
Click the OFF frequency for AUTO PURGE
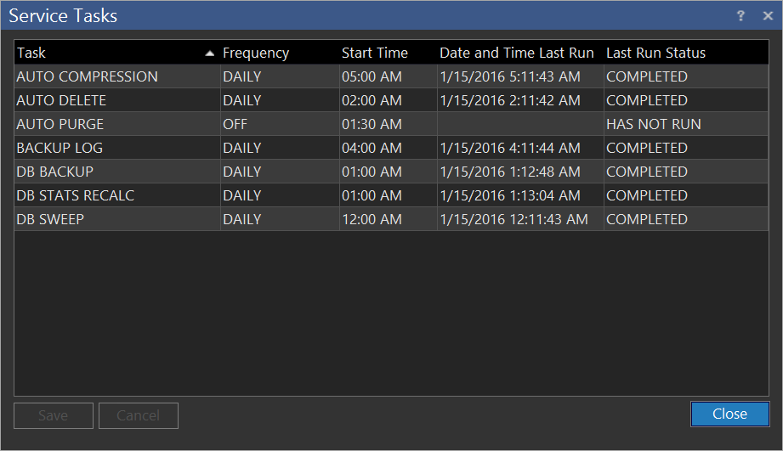[x=235, y=124]
